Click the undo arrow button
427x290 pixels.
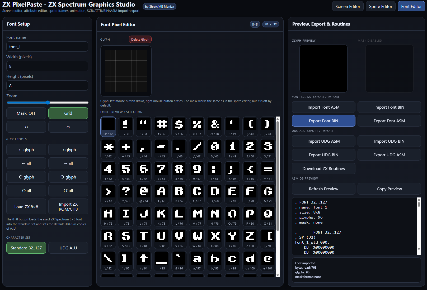pos(26,127)
